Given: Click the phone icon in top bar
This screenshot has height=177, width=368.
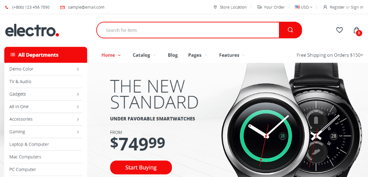Looking at the screenshot, I should pyautogui.click(x=7, y=7).
